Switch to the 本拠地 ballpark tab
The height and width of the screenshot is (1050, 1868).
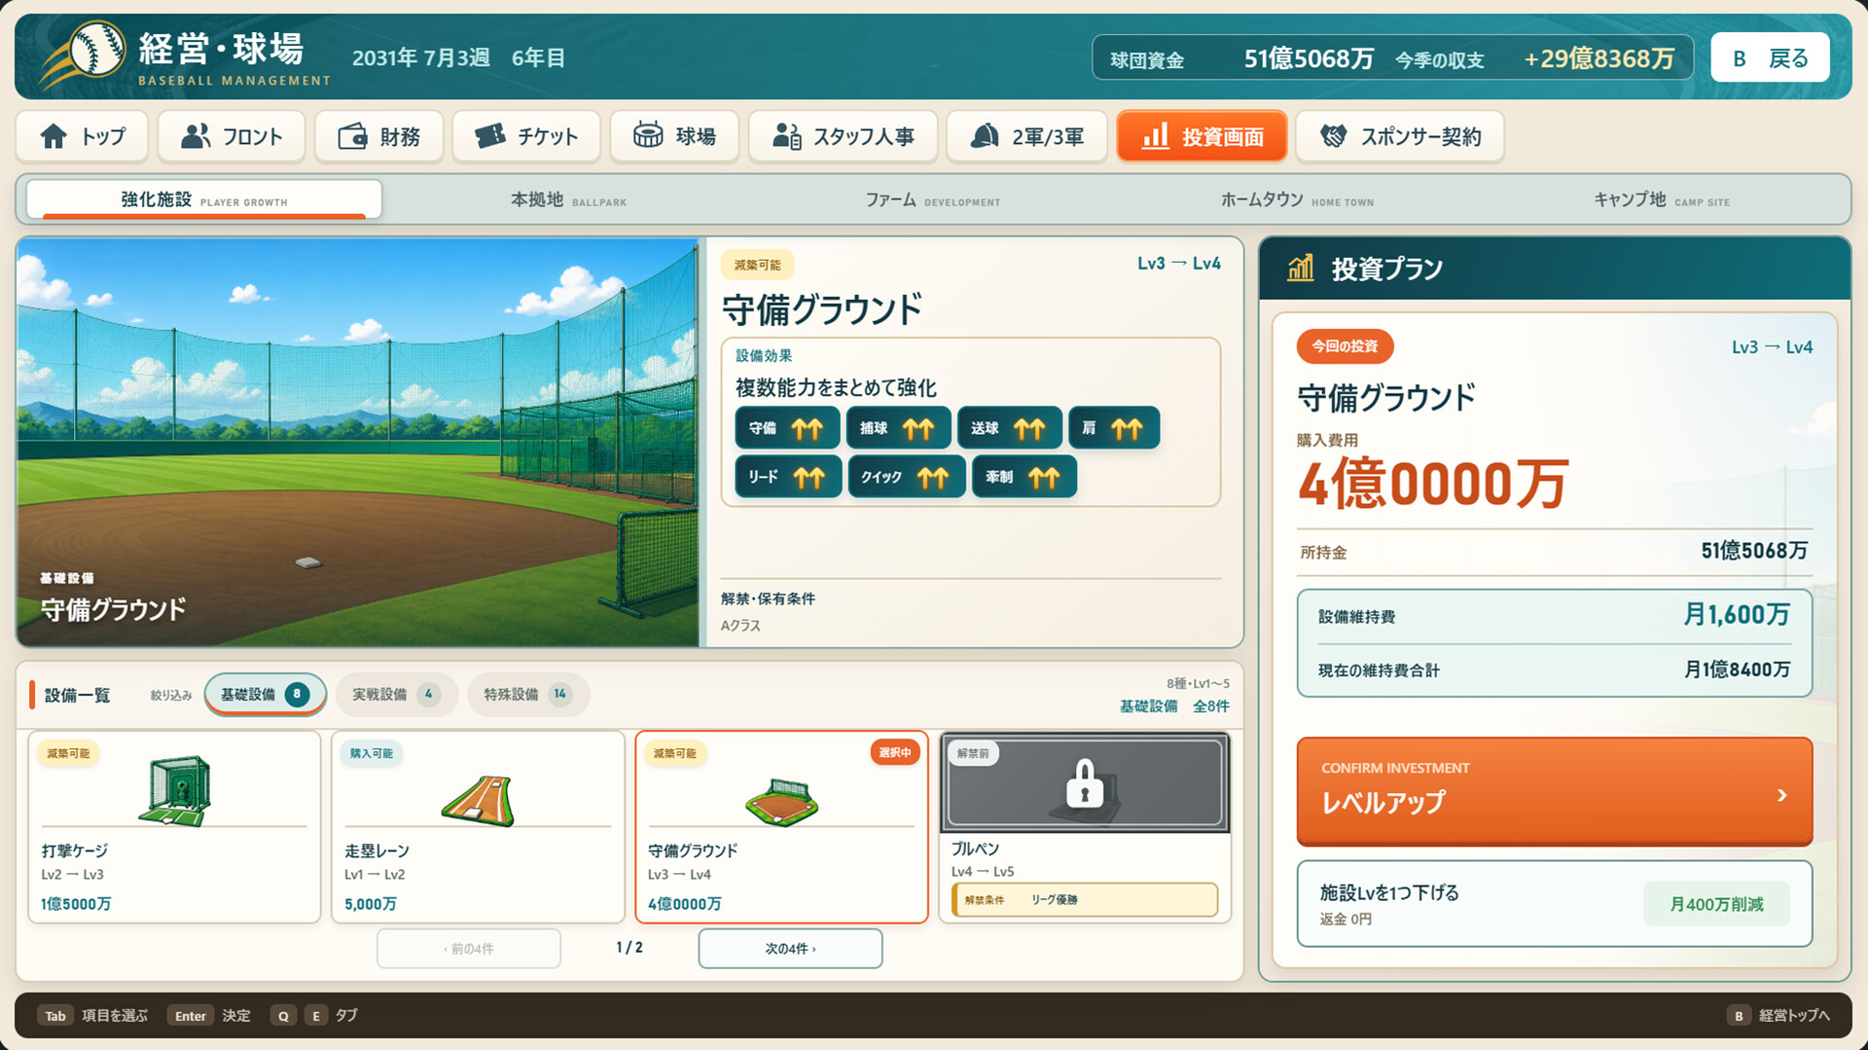[568, 199]
